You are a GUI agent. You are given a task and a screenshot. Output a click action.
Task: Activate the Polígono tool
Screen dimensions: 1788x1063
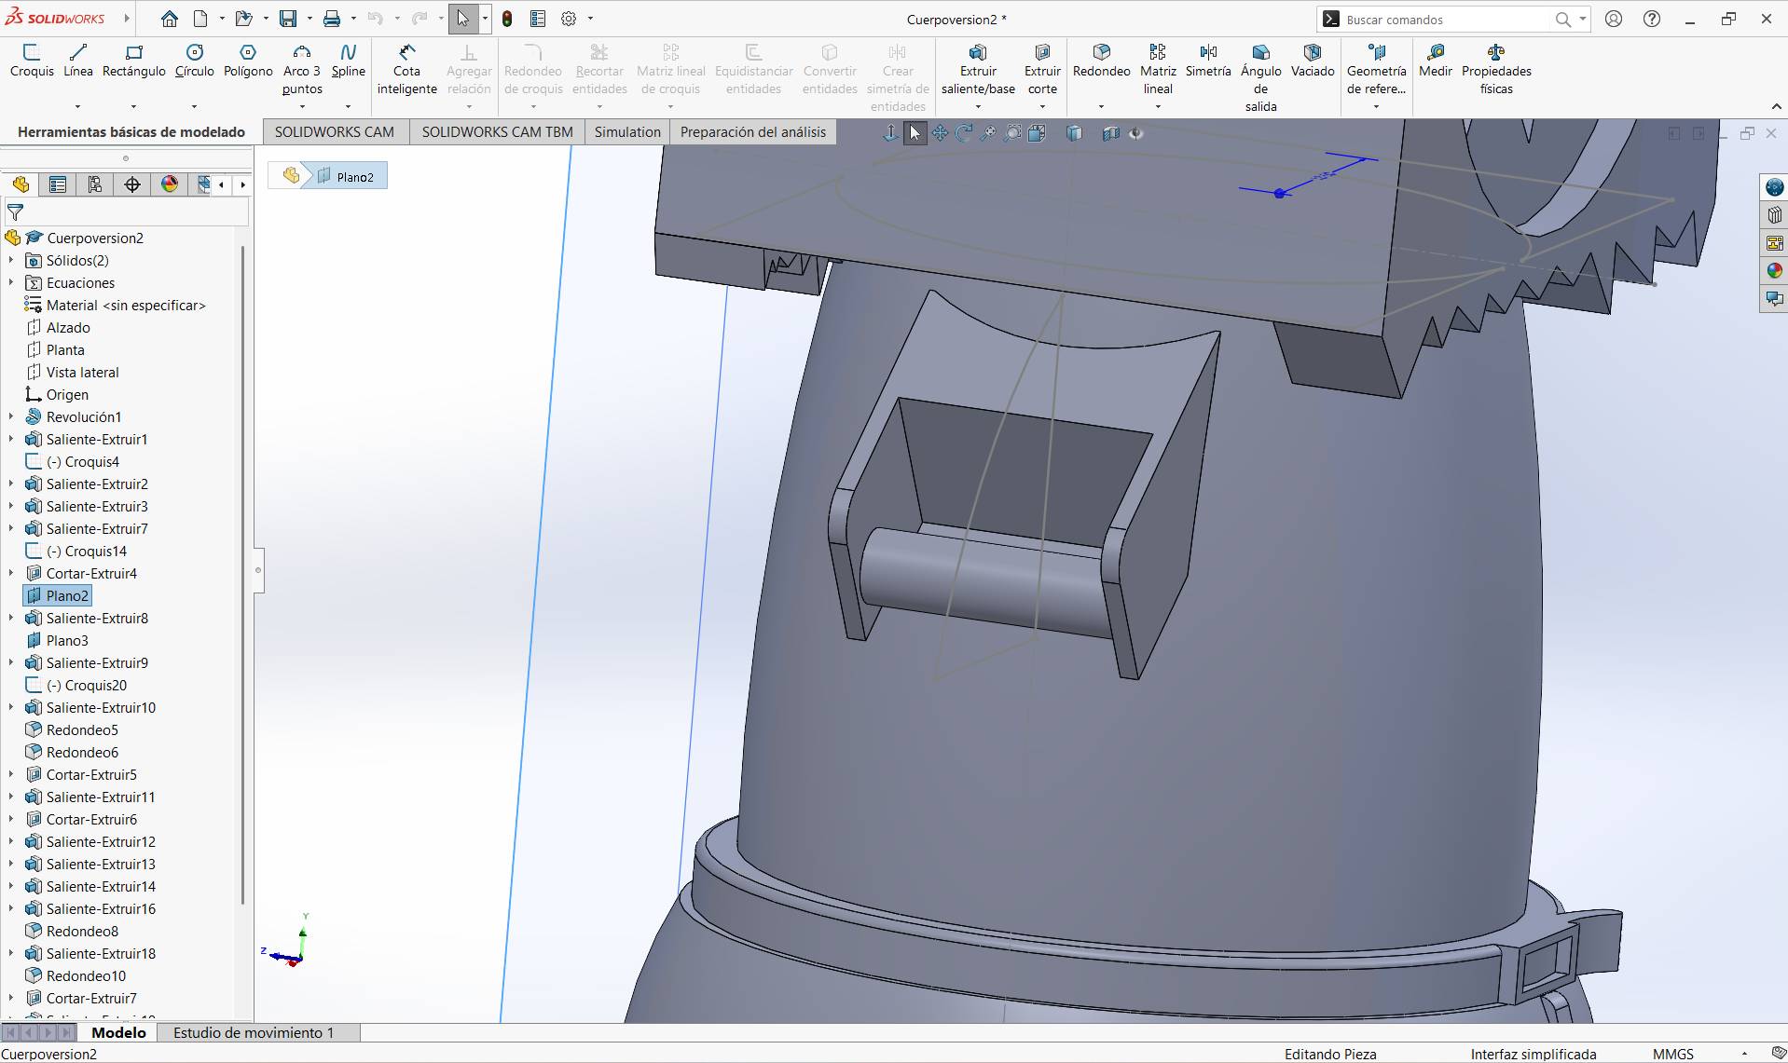tap(248, 61)
